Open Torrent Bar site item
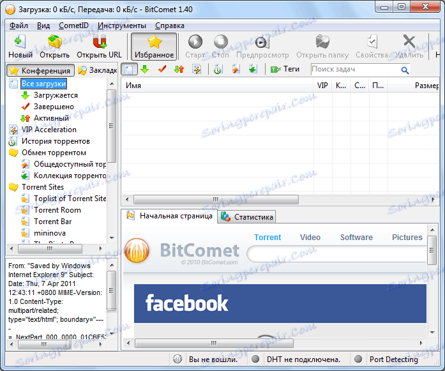 click(52, 222)
